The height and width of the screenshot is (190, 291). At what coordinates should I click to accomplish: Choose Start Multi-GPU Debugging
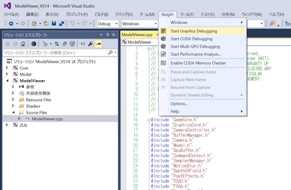pyautogui.click(x=202, y=46)
